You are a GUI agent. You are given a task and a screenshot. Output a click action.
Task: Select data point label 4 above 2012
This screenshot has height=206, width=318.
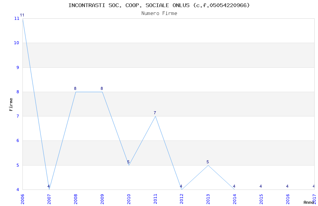181,186
